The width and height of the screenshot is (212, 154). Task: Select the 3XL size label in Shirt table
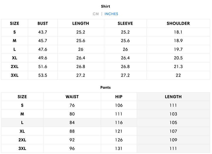pos(14,75)
